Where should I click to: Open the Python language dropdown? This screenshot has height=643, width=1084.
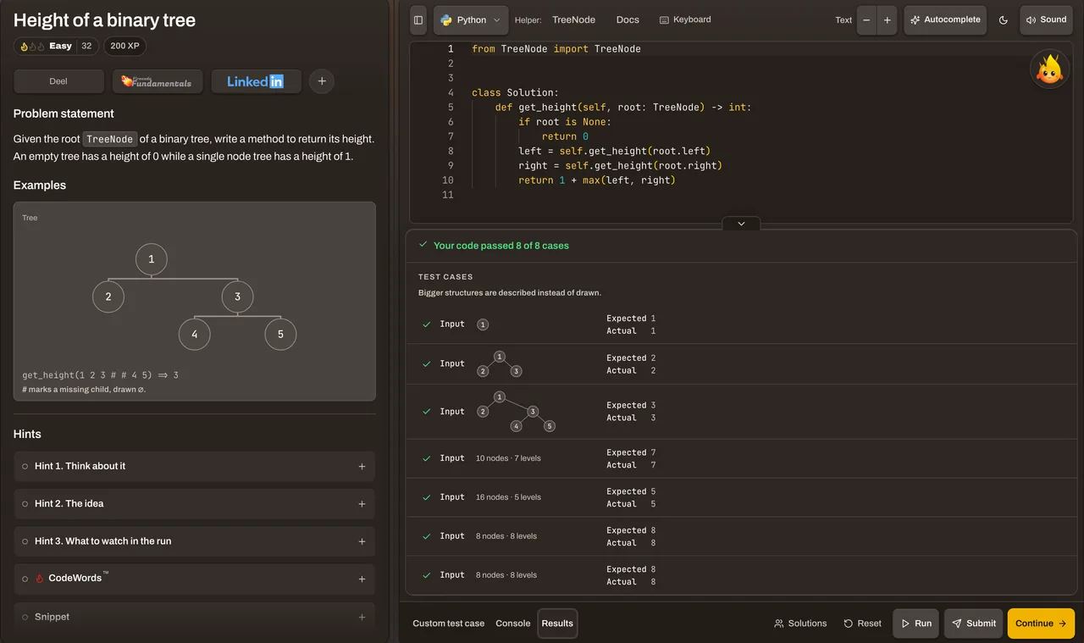tap(471, 20)
